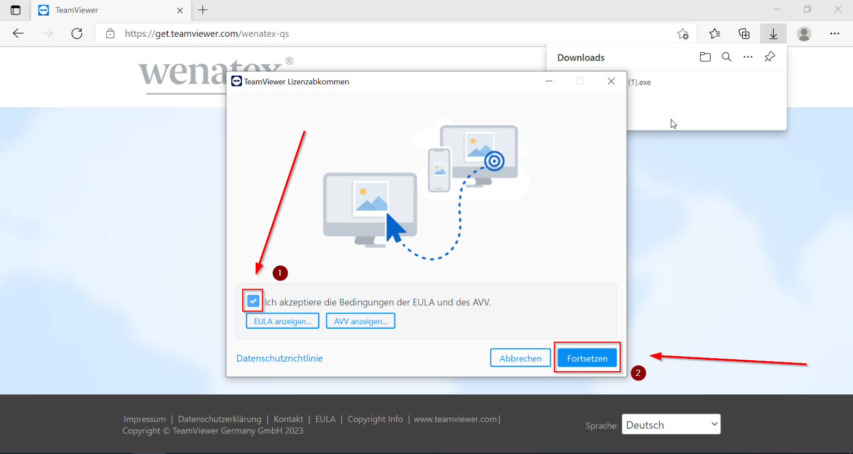
Task: Open the Favorites list icon
Action: (715, 34)
